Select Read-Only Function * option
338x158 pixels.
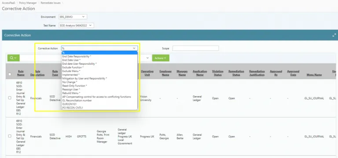point(99,86)
